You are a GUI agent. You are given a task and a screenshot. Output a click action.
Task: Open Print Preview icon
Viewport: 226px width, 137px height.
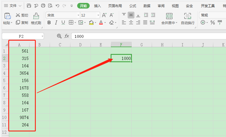50,6
